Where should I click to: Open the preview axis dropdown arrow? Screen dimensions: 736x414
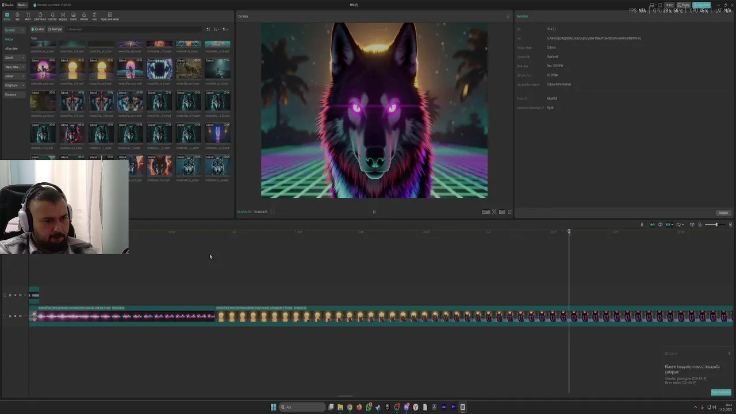click(683, 224)
